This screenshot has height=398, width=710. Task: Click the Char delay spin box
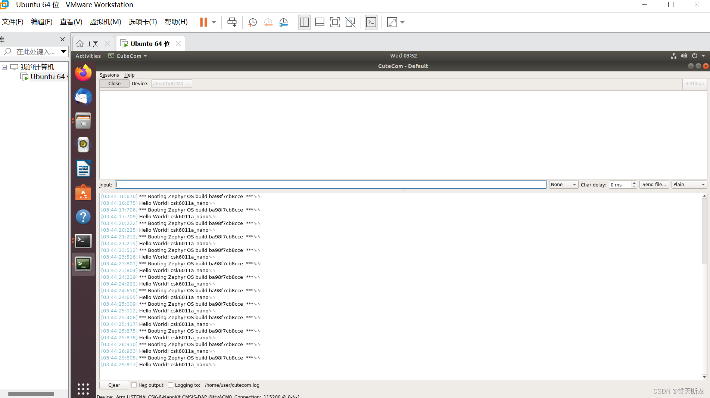[623, 185]
